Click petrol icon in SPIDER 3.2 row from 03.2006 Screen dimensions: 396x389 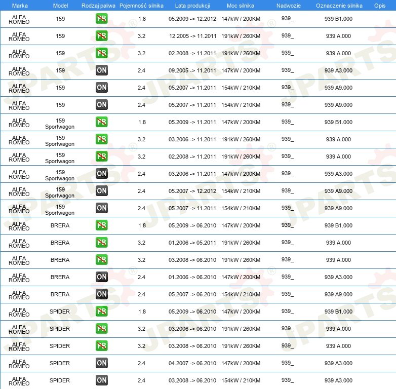click(101, 329)
